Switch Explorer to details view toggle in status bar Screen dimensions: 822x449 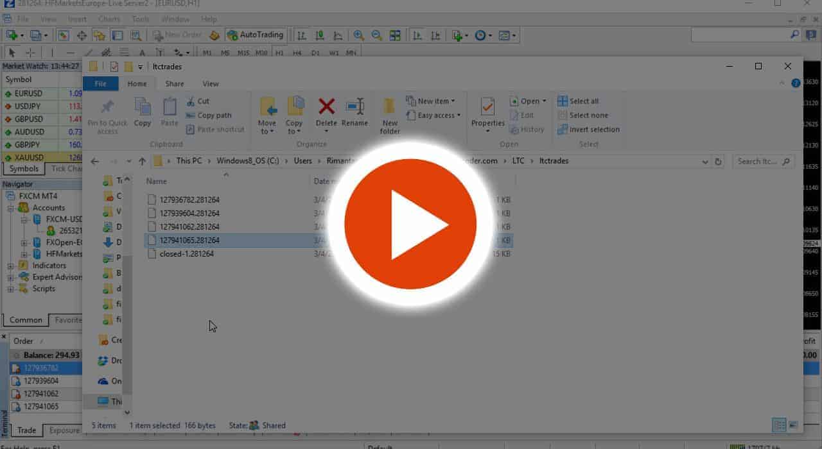click(779, 425)
